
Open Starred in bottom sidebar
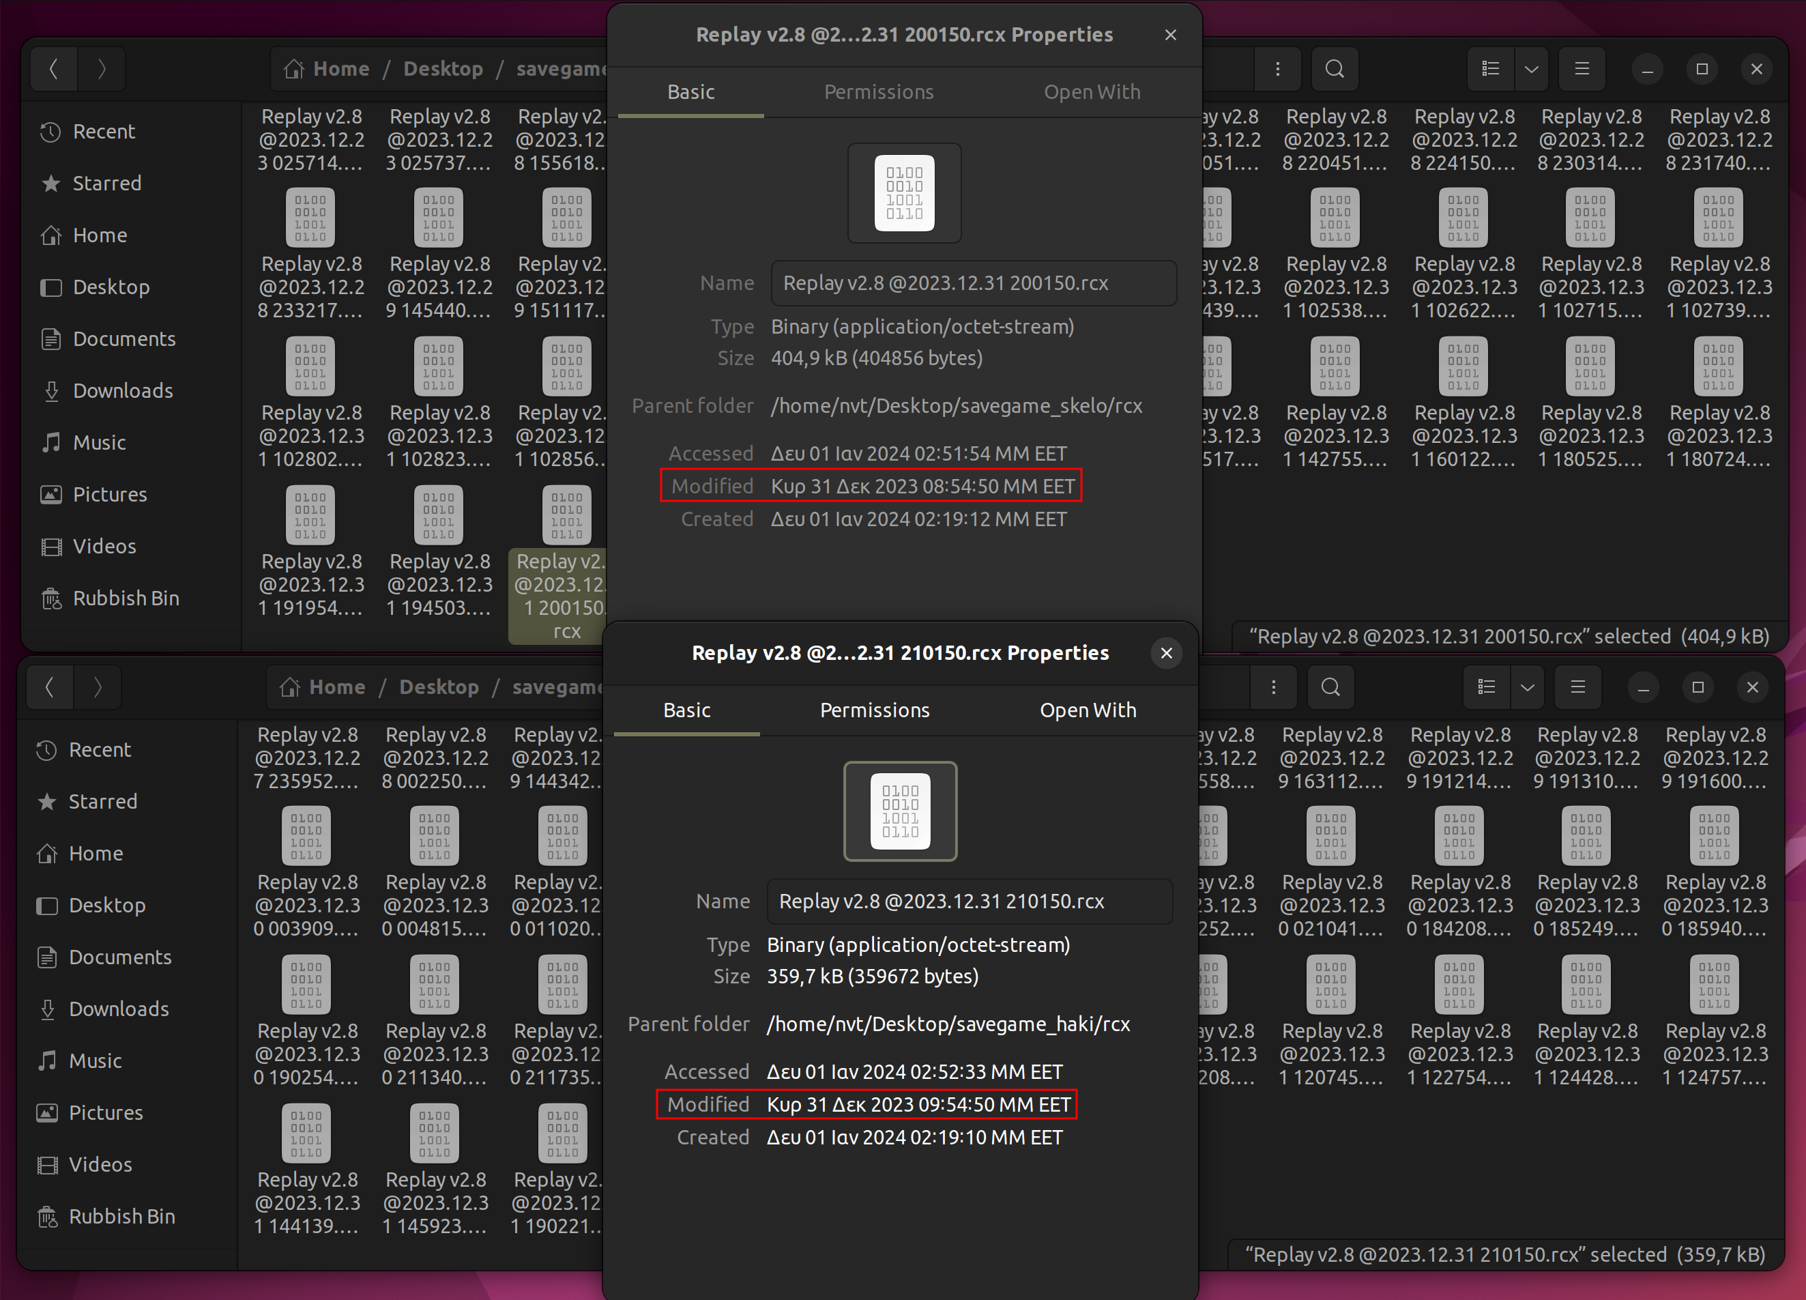click(x=103, y=801)
